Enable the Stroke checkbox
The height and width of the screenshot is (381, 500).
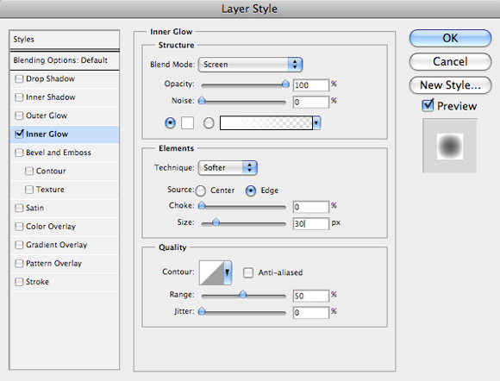(x=19, y=282)
